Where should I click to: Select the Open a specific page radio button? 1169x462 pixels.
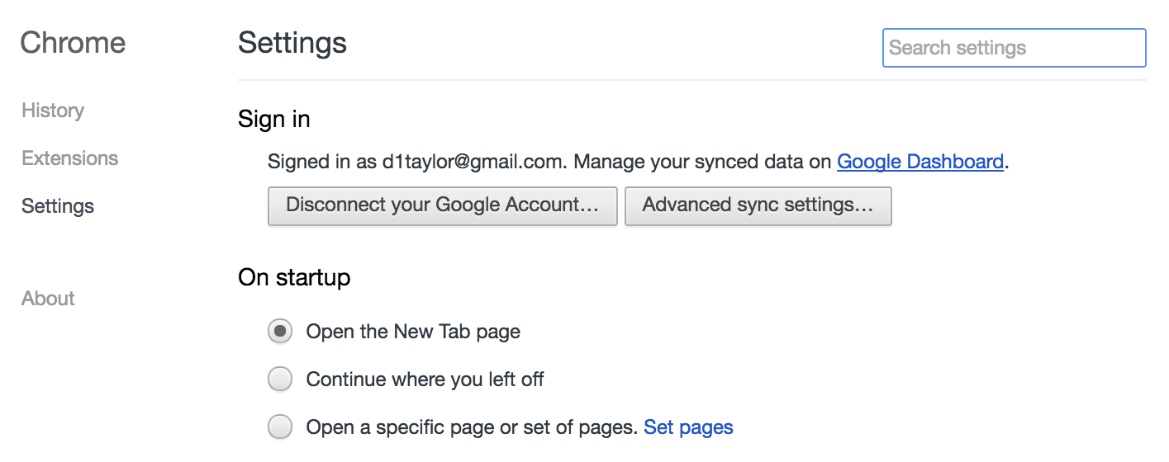[281, 427]
